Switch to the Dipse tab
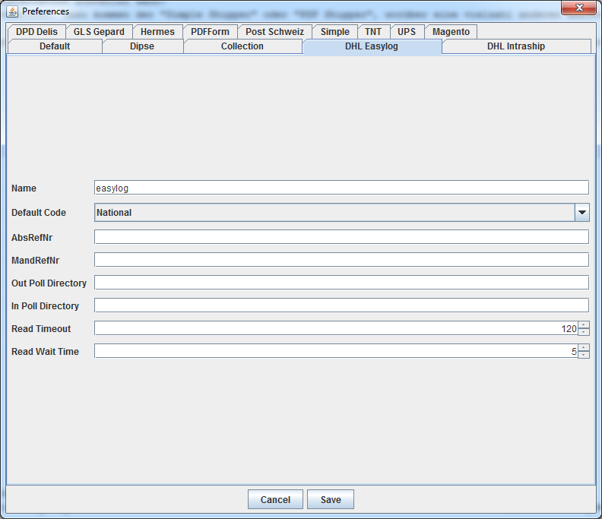 point(142,46)
